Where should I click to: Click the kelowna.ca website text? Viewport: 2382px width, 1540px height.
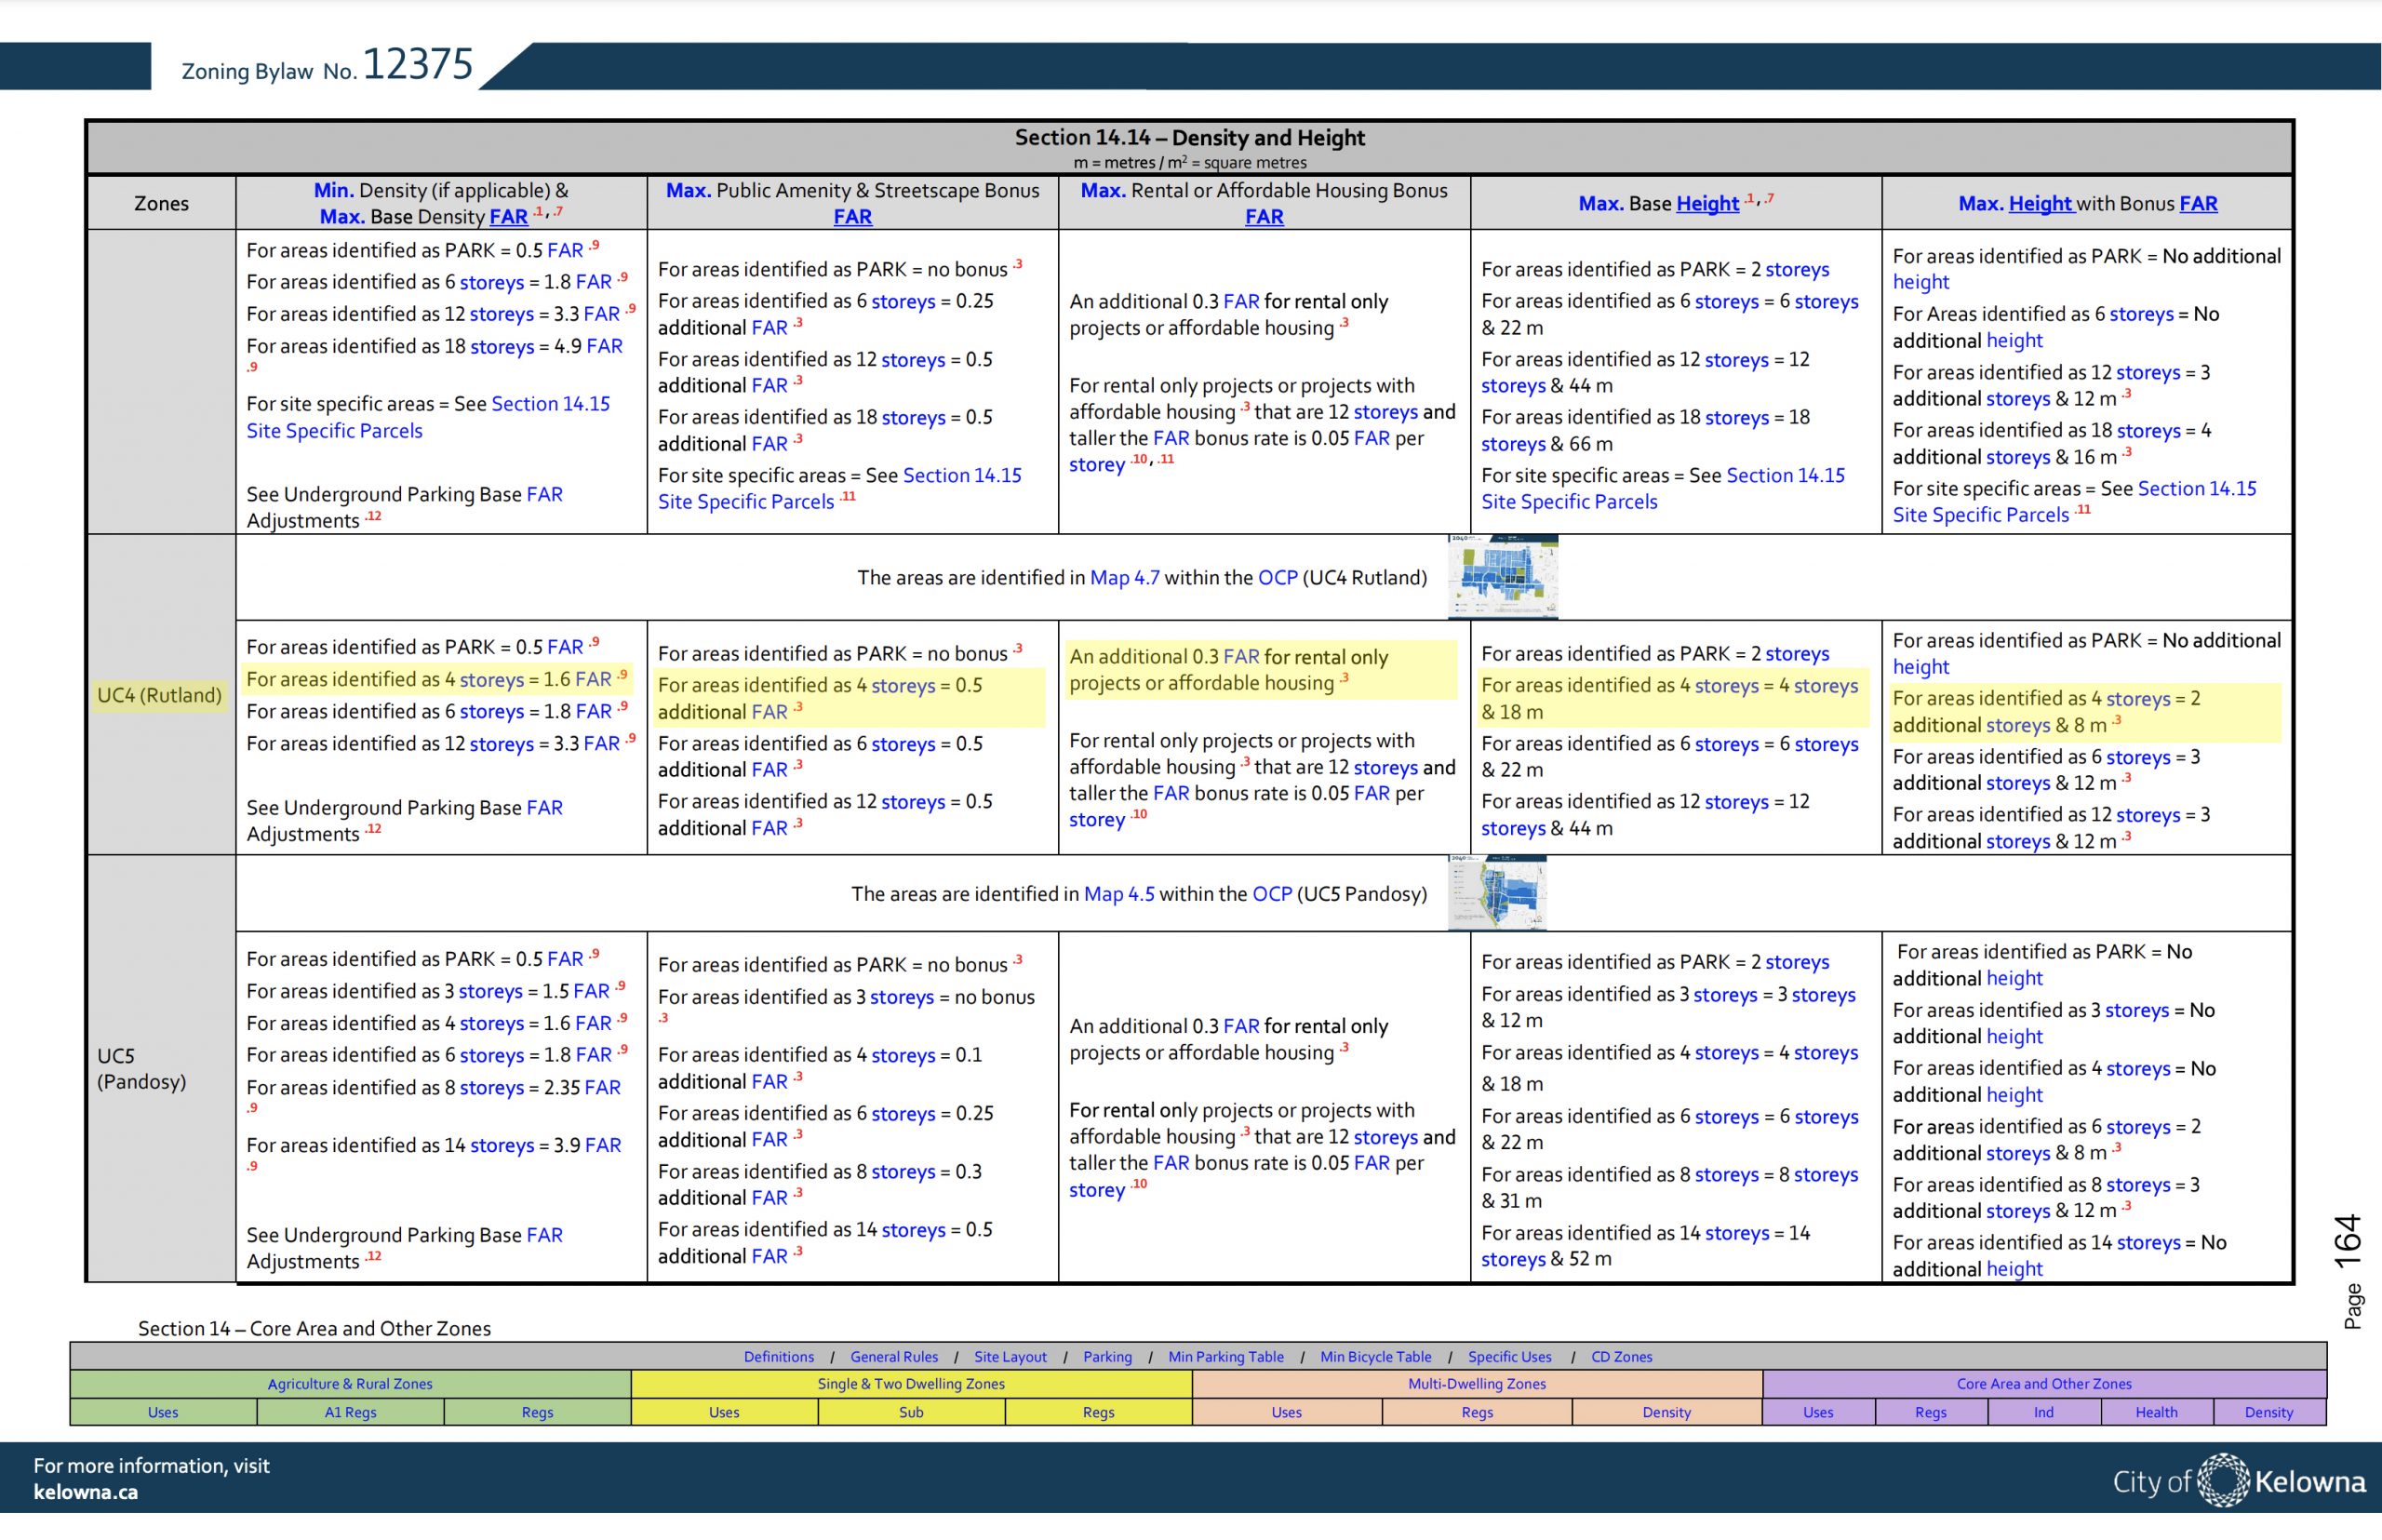[x=86, y=1492]
